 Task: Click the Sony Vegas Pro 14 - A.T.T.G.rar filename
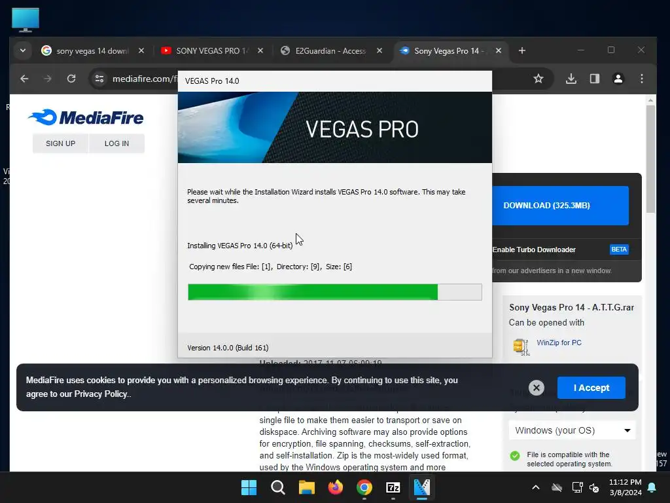point(571,308)
